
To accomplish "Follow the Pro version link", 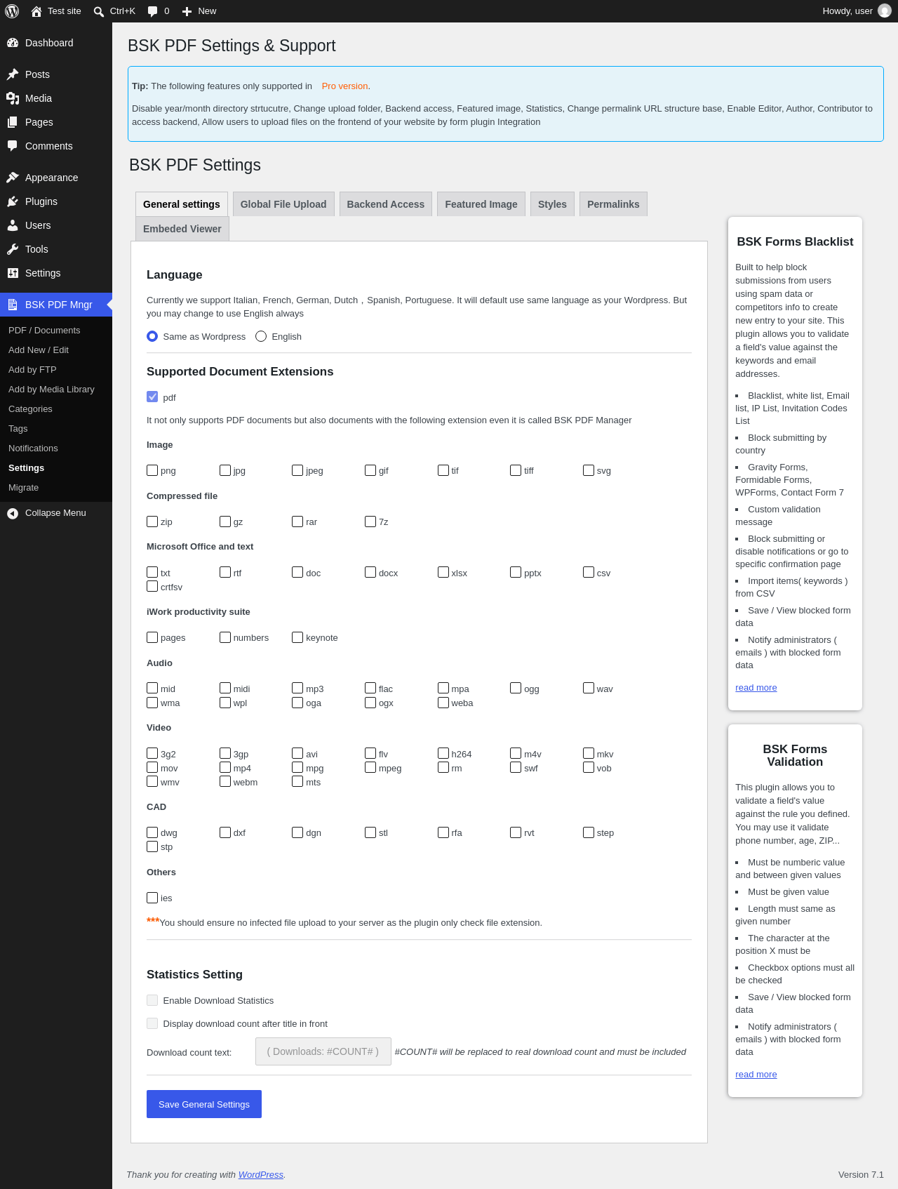I will 345,86.
